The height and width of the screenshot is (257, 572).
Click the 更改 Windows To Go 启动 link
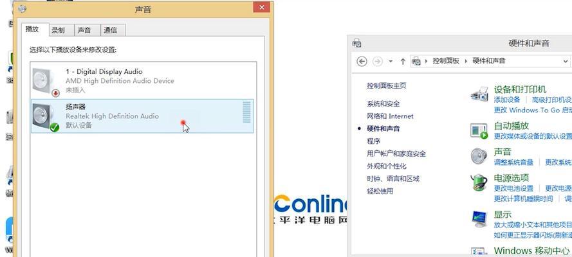tap(533, 110)
